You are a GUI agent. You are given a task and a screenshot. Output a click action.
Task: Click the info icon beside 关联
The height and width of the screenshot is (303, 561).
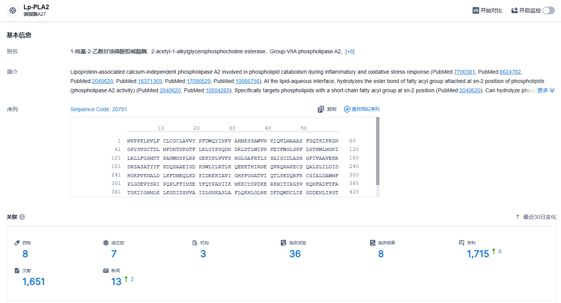(22, 217)
